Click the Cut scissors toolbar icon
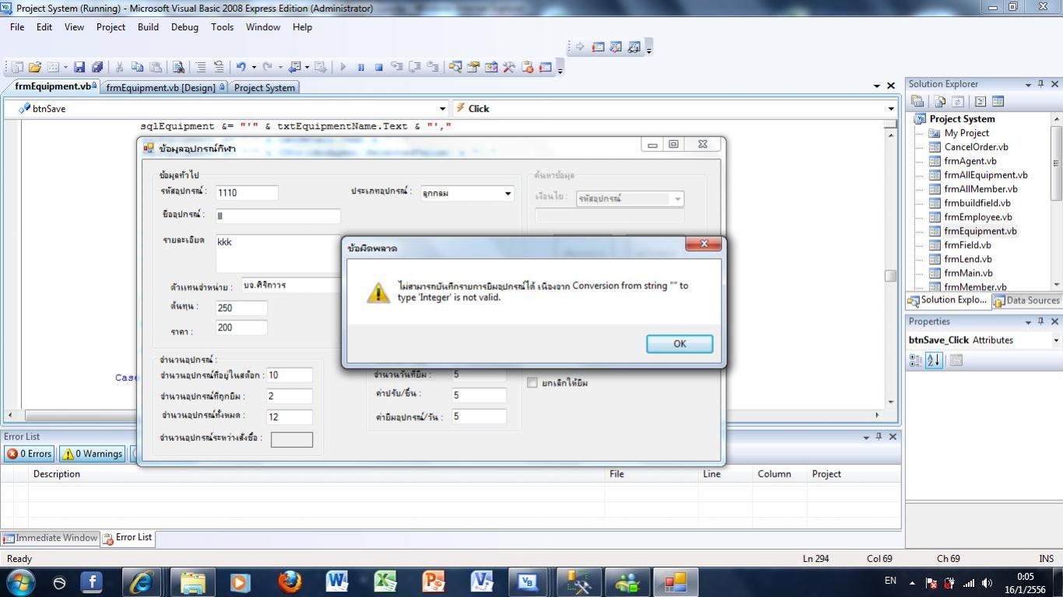The height and width of the screenshot is (597, 1063). point(120,68)
